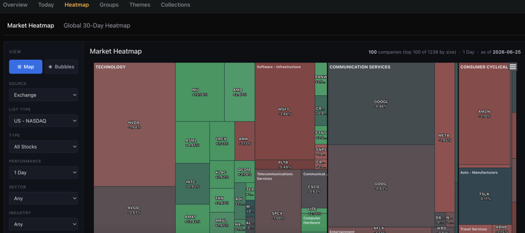
Task: Open the Sector dropdown set to Any
Action: pyautogui.click(x=44, y=198)
